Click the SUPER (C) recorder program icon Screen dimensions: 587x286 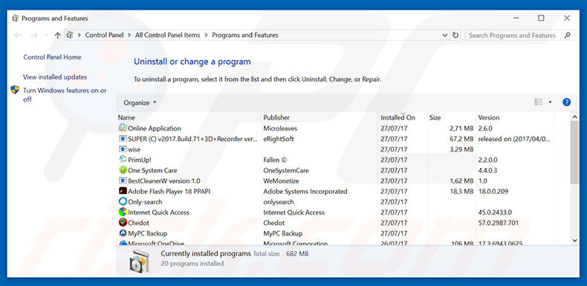(x=123, y=138)
